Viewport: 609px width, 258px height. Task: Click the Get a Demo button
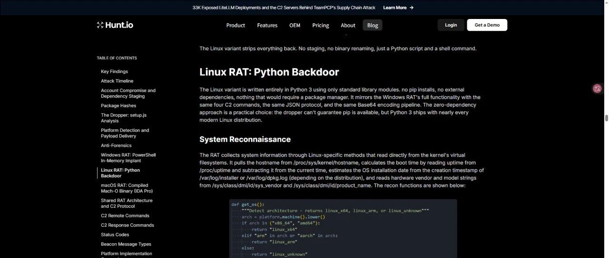[487, 25]
